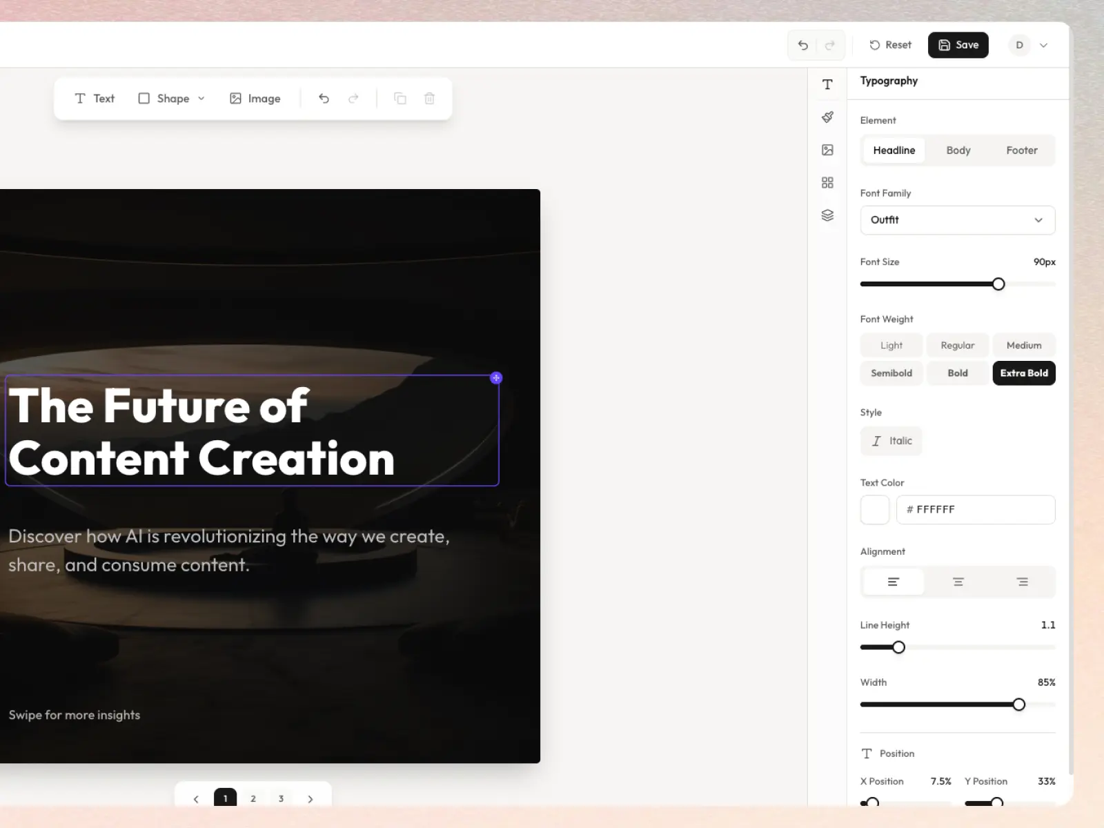Reset all changes
Viewport: 1104px width, 828px height.
tap(890, 45)
